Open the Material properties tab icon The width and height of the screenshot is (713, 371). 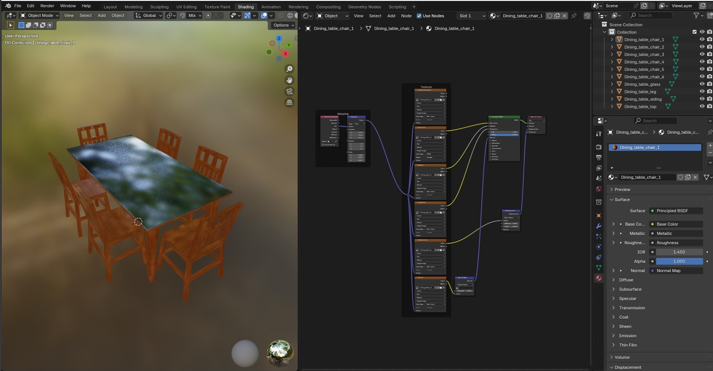pos(599,278)
